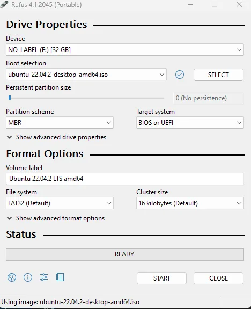The width and height of the screenshot is (251, 309).
Task: Expand Show advanced drive properties
Action: tap(56, 137)
